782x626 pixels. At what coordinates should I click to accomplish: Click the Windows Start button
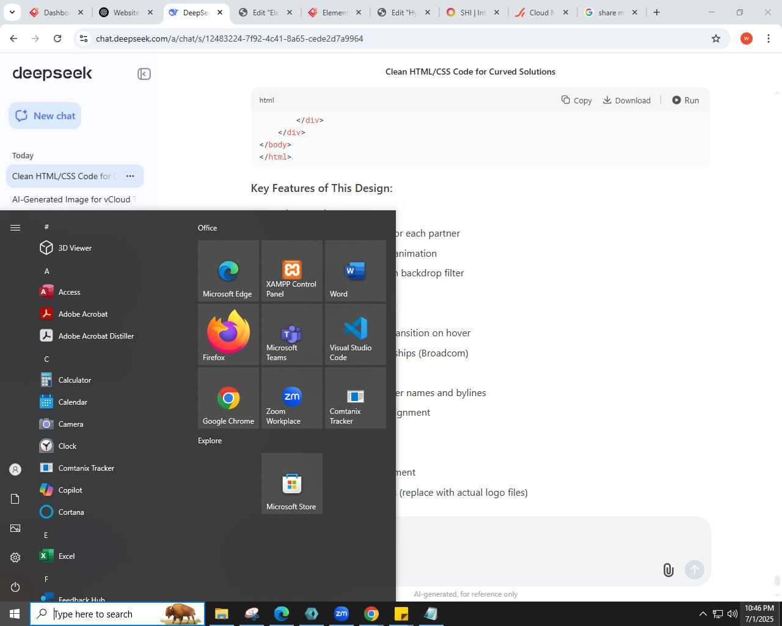(x=15, y=614)
